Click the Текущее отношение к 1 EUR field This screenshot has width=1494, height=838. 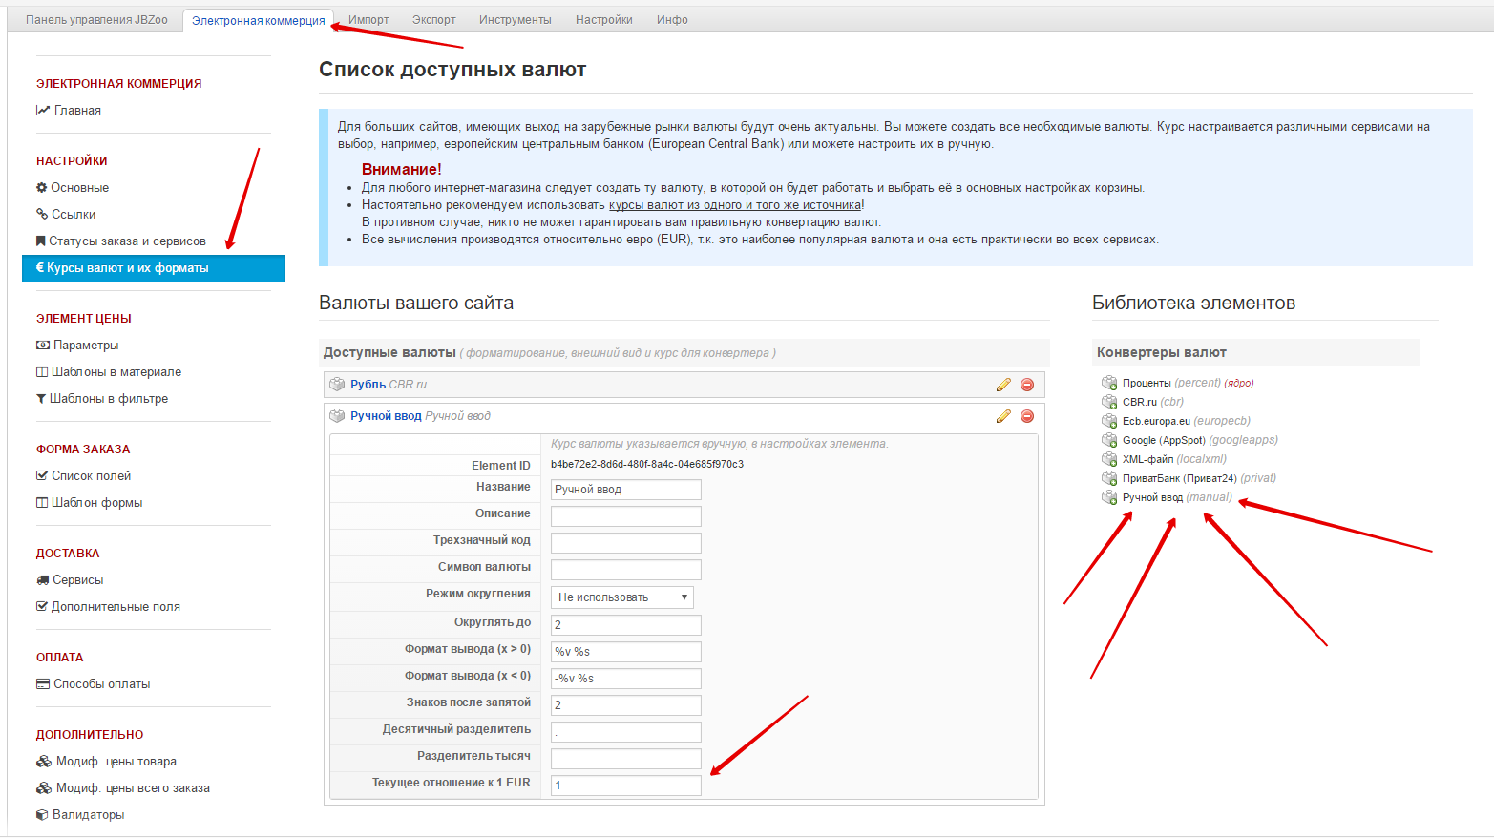tap(625, 786)
